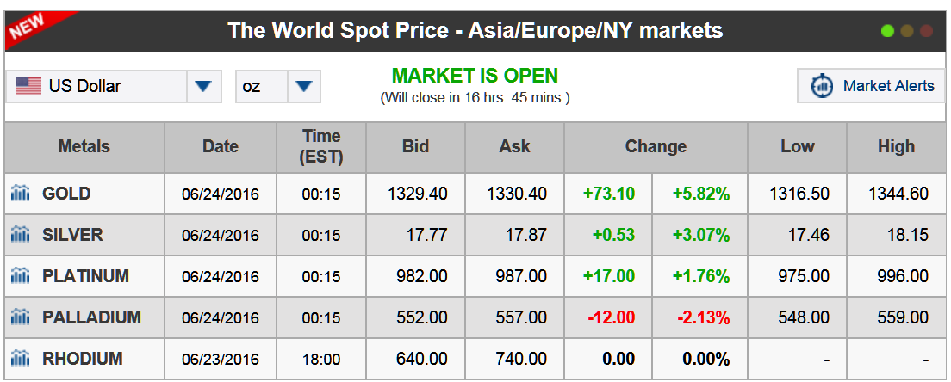Viewport: 951px width, 382px height.
Task: Open the Market Alerts button
Action: click(x=871, y=86)
